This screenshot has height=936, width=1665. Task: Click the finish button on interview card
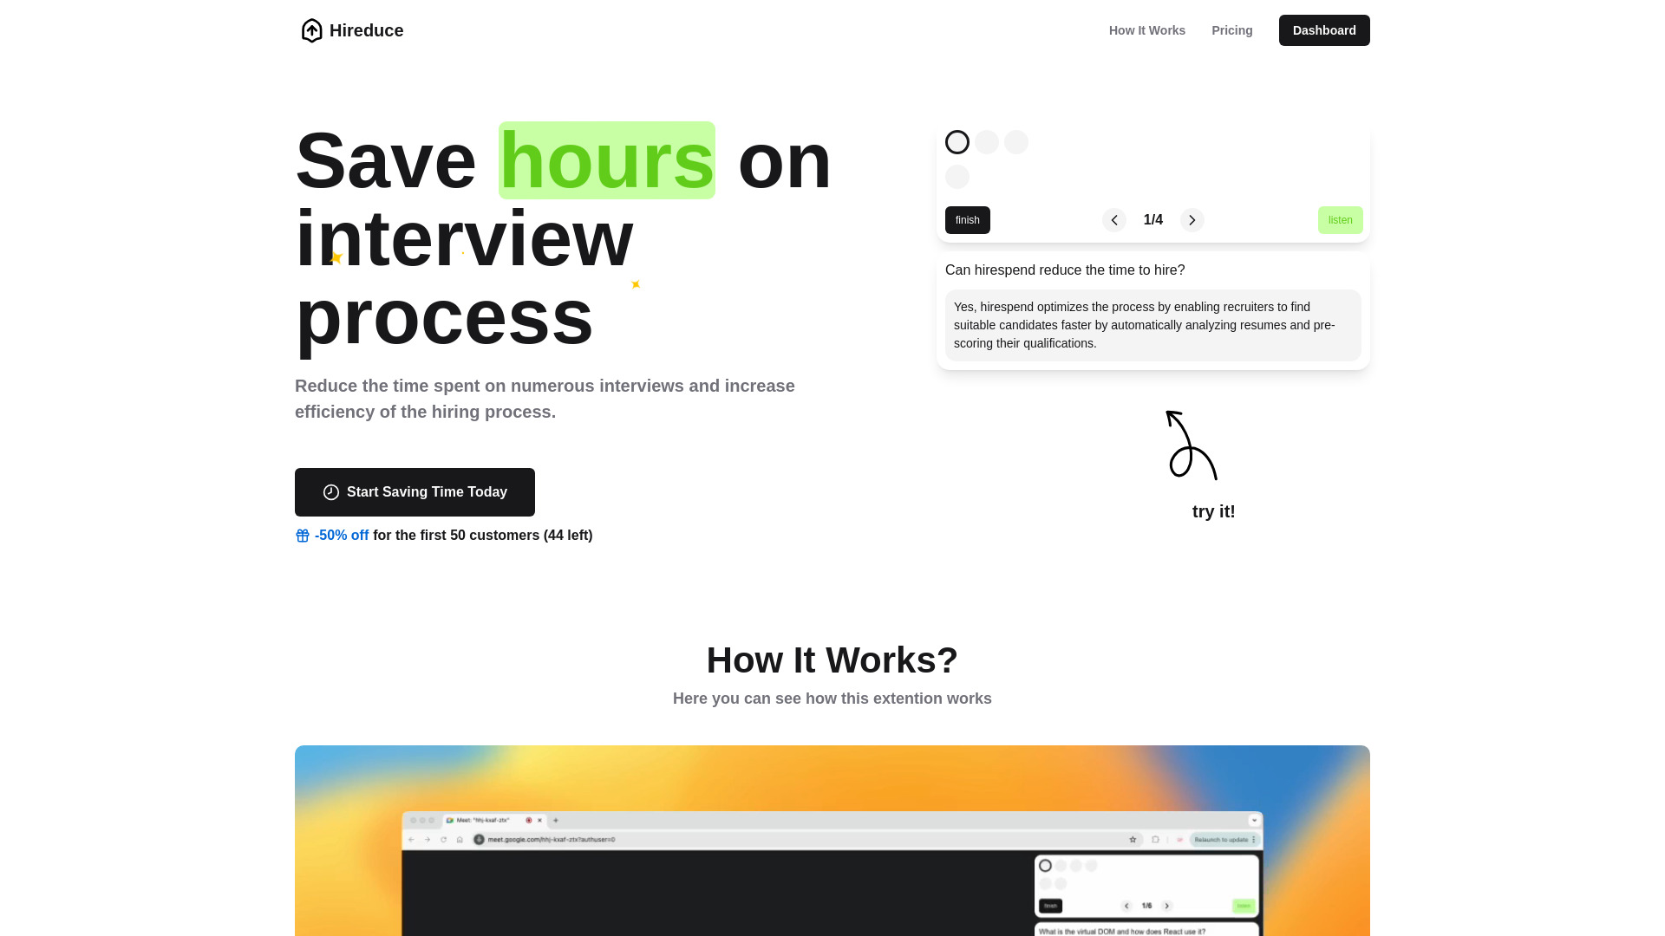click(968, 219)
